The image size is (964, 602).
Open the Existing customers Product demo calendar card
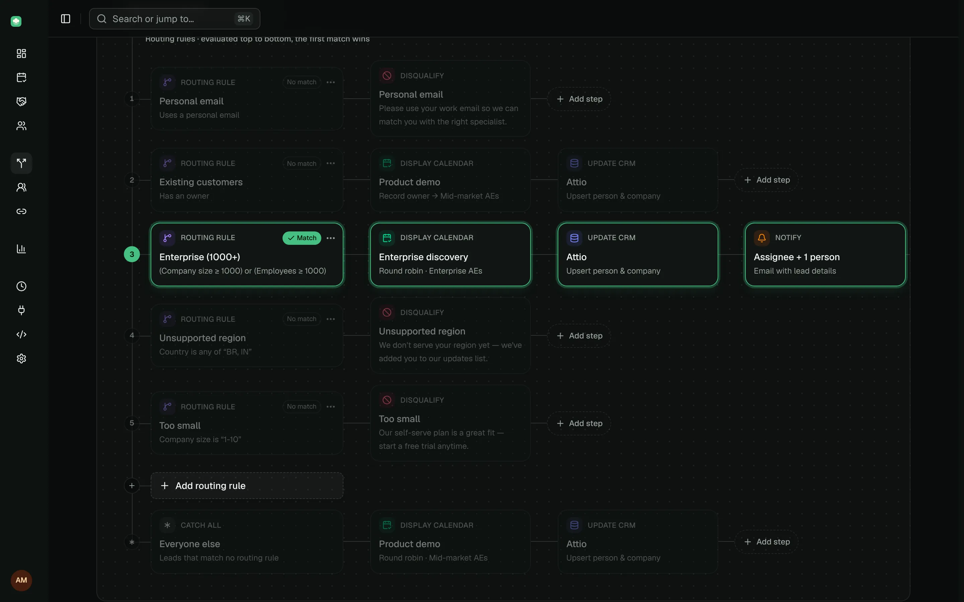(x=451, y=180)
